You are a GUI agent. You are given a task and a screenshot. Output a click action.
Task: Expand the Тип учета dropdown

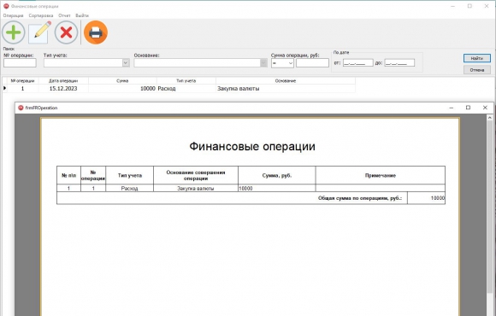pos(126,63)
